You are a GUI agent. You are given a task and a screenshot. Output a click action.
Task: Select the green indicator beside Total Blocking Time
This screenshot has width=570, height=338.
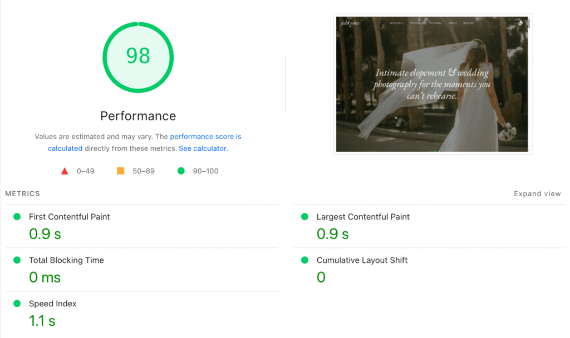point(18,260)
